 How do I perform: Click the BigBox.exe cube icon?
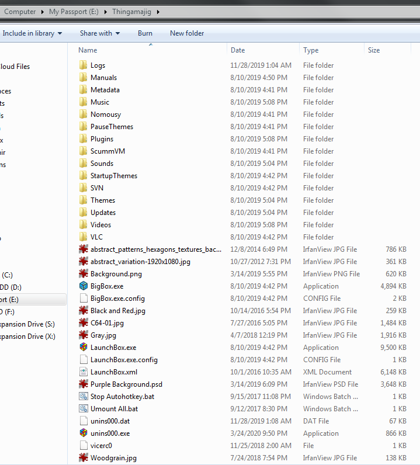tap(84, 286)
